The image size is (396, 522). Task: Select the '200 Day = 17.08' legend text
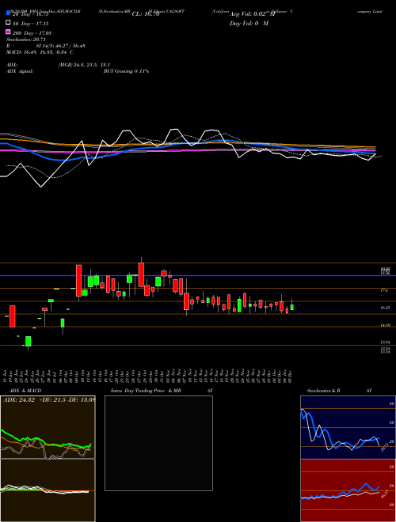(32, 33)
